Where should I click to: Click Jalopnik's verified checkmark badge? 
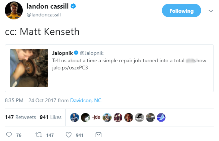point(76,53)
